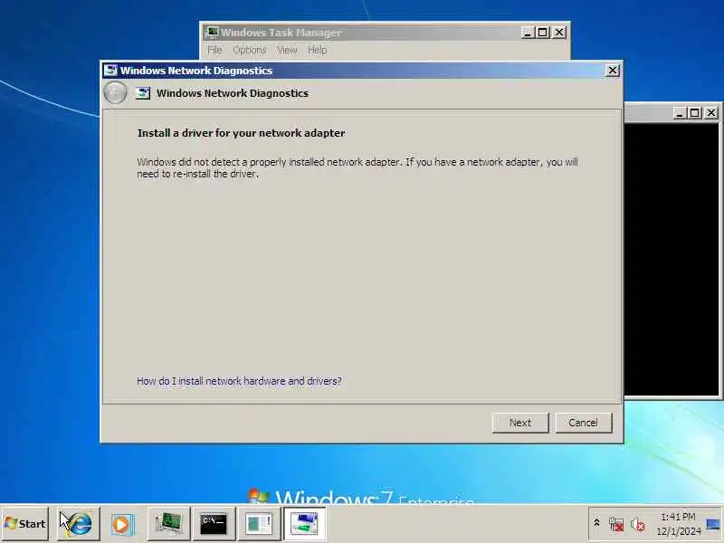Open Help menu in Windows Task Manager
The height and width of the screenshot is (543, 724).
coord(318,50)
